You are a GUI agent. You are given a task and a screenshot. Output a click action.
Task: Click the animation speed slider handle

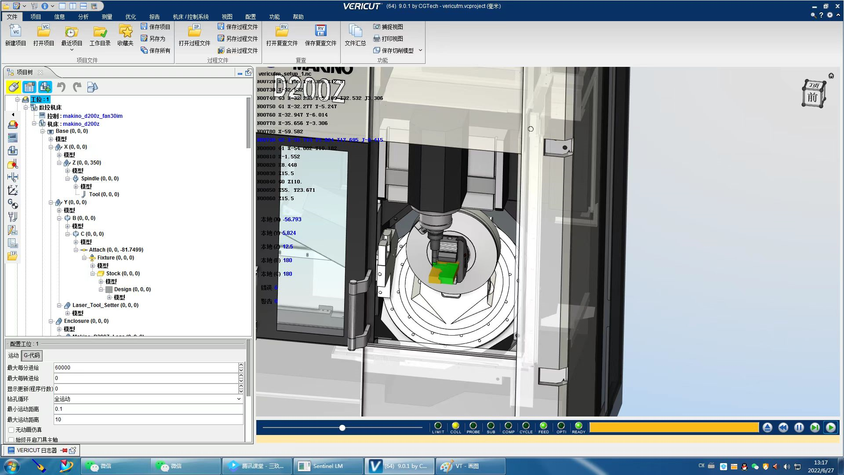click(x=342, y=427)
